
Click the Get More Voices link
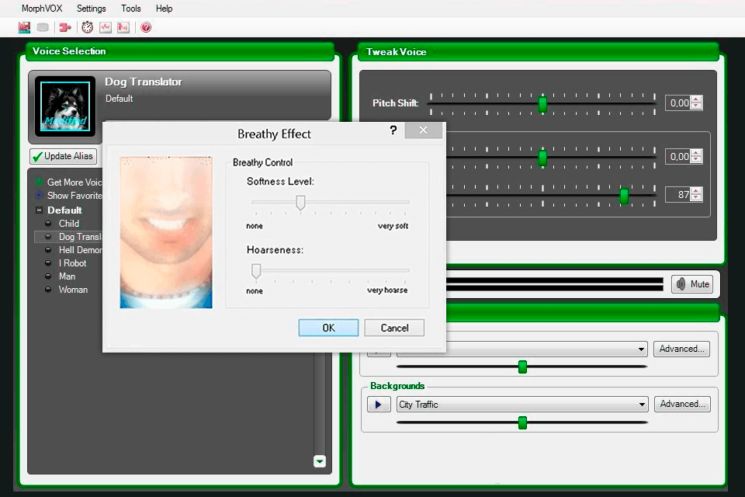tap(74, 182)
